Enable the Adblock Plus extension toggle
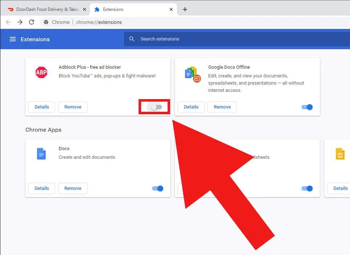This screenshot has height=255, width=350. pyautogui.click(x=156, y=107)
